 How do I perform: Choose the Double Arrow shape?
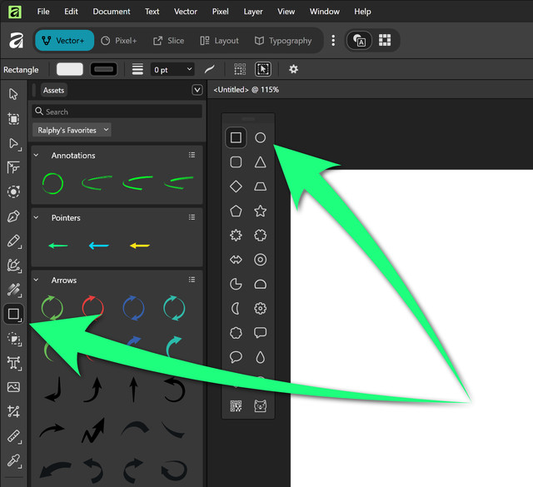[236, 260]
